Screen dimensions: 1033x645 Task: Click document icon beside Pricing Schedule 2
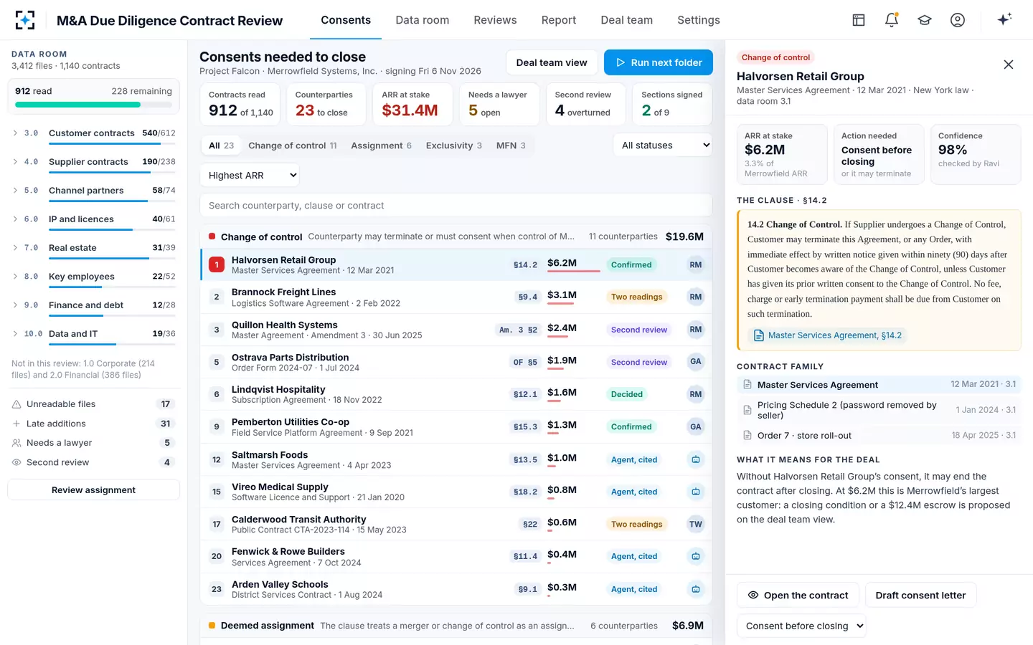click(x=747, y=410)
